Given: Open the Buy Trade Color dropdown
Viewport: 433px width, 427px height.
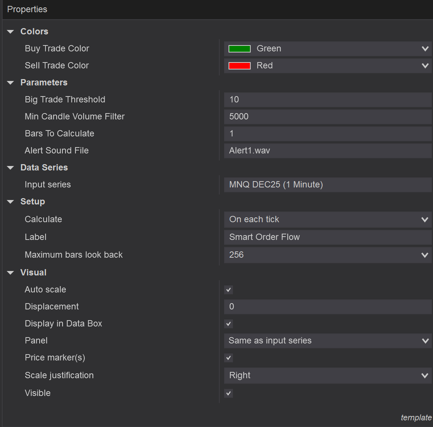Looking at the screenshot, I should coord(425,49).
